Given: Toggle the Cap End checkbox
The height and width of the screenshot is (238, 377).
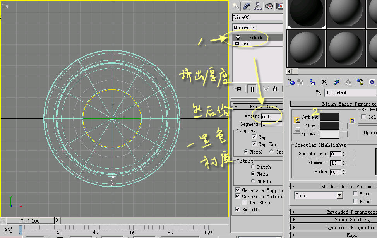Looking at the screenshot, I should pos(254,144).
